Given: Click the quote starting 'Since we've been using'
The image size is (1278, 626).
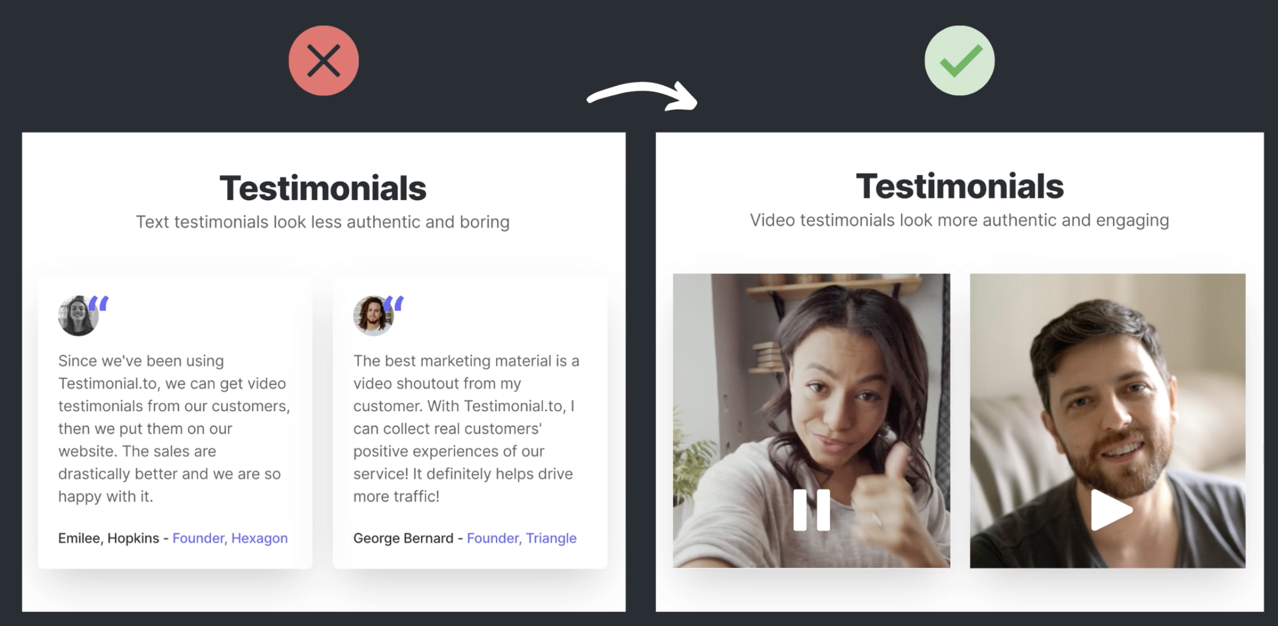Looking at the screenshot, I should coord(174,428).
